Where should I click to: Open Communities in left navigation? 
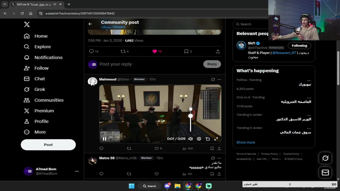click(x=44, y=100)
